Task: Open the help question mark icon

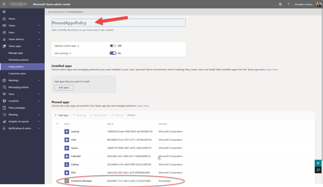Action: pyautogui.click(x=288, y=4)
